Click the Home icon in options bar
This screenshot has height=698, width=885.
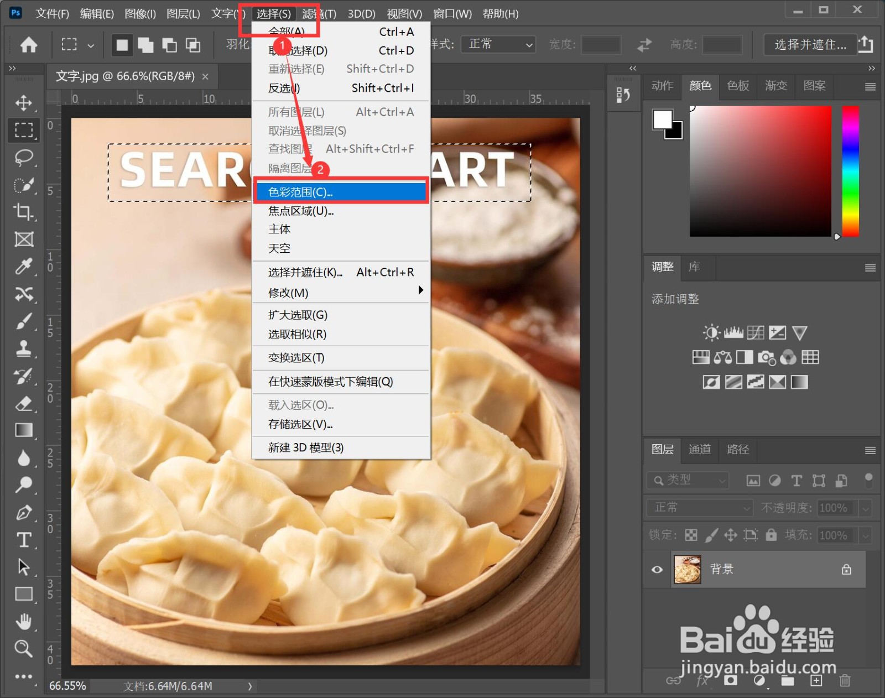(29, 45)
